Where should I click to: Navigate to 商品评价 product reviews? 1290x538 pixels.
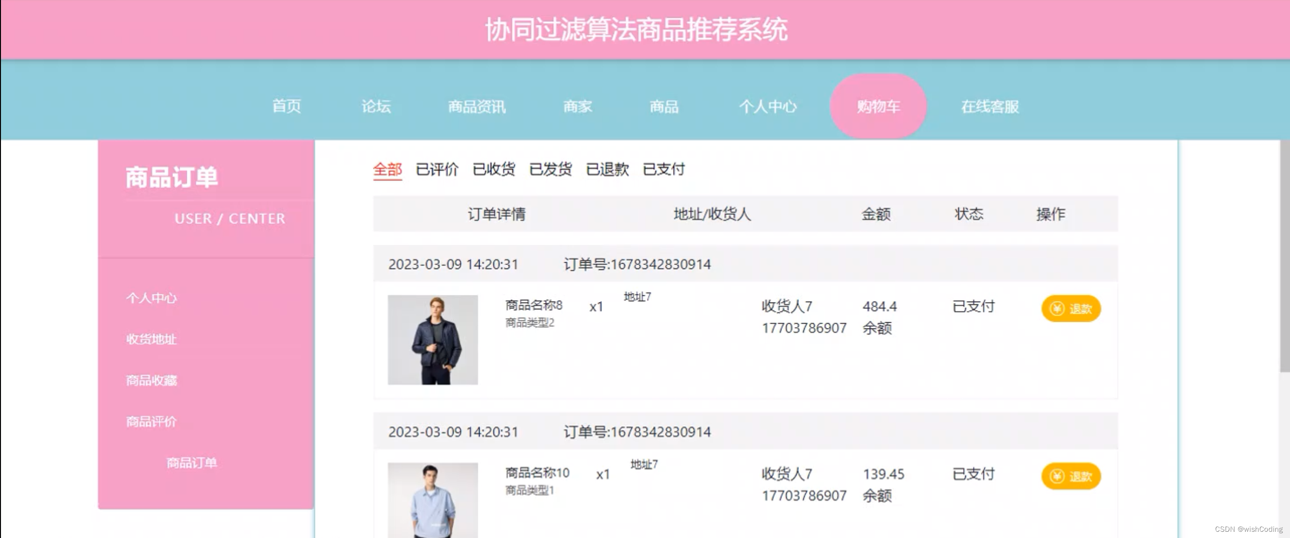[x=152, y=421]
